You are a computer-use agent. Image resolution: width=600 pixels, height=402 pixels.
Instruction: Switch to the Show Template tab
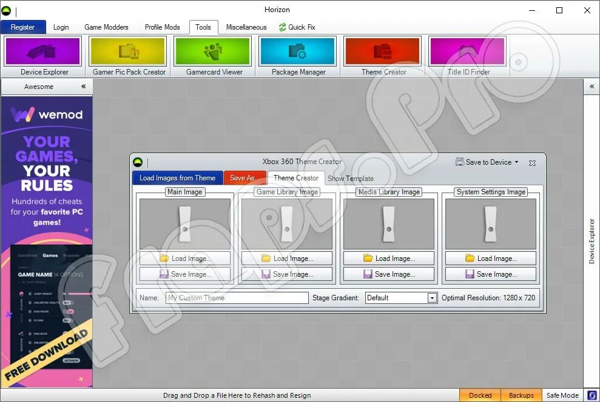(351, 178)
